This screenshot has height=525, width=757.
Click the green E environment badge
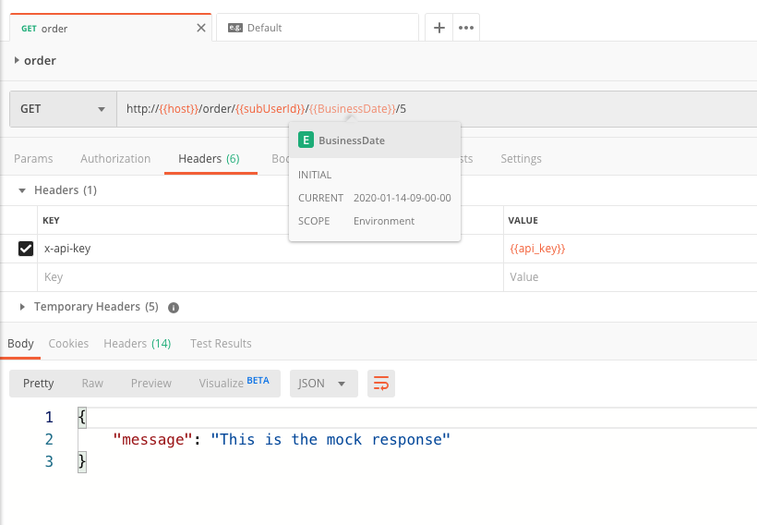coord(306,140)
